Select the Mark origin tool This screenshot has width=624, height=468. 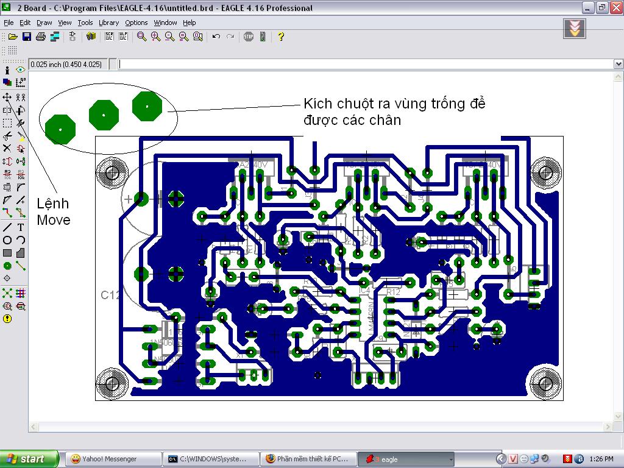pyautogui.click(x=20, y=82)
